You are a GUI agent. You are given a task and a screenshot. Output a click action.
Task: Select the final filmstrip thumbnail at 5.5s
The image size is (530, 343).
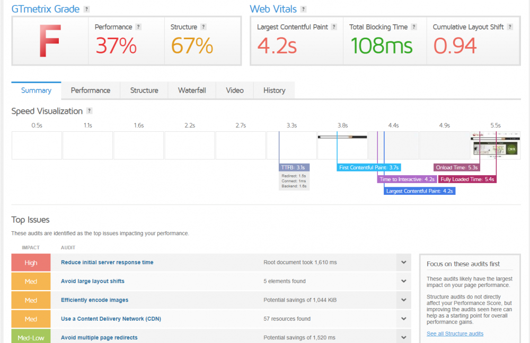495,146
